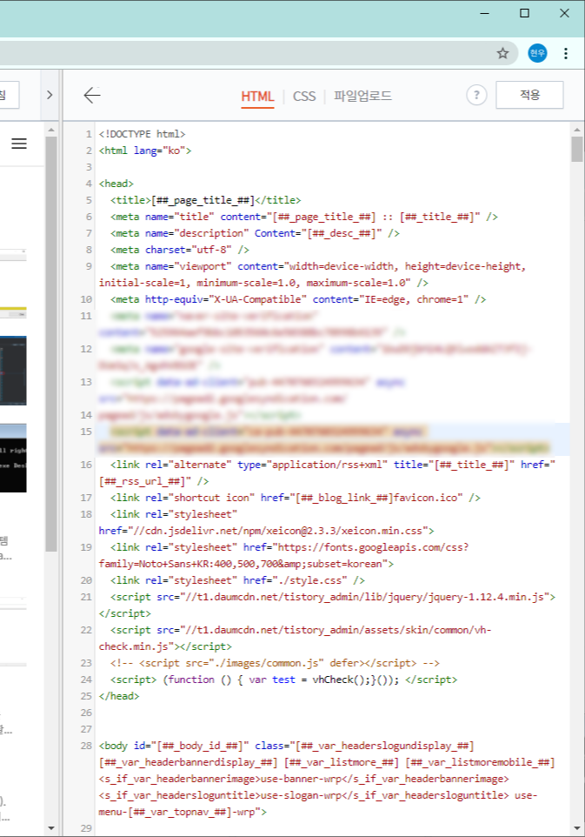Click the fonts.googleapis.com stylesheet line
The image size is (585, 837).
[283, 556]
